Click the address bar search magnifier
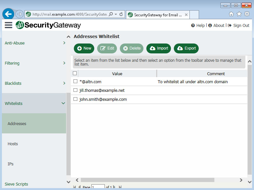Image resolution: width=254 pixels, height=190 pixels. (x=111, y=14)
